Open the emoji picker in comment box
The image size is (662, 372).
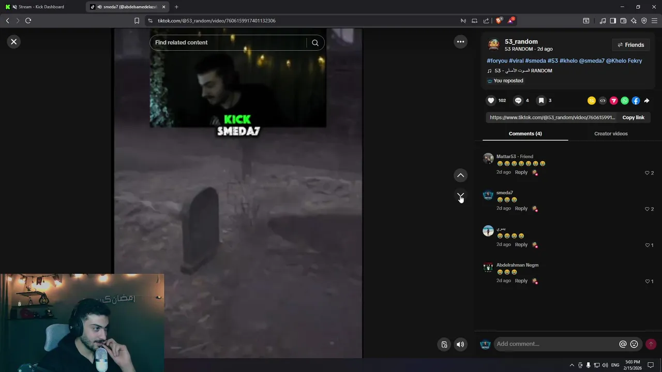[x=634, y=344]
